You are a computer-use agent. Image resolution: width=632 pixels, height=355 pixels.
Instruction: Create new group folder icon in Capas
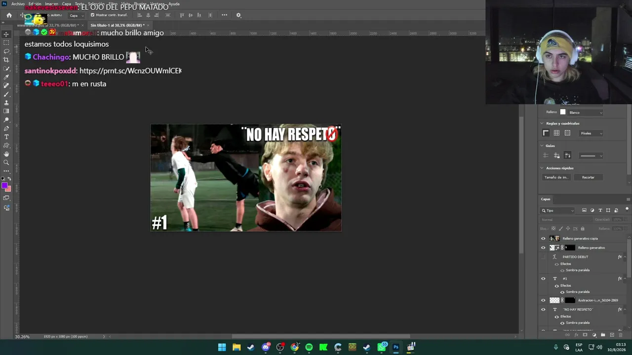tap(603, 335)
